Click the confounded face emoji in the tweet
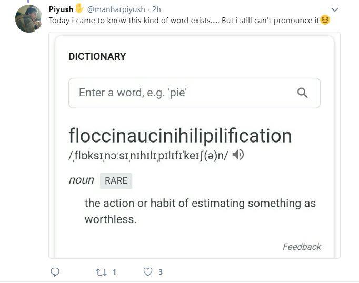The image size is (359, 283). [325, 20]
